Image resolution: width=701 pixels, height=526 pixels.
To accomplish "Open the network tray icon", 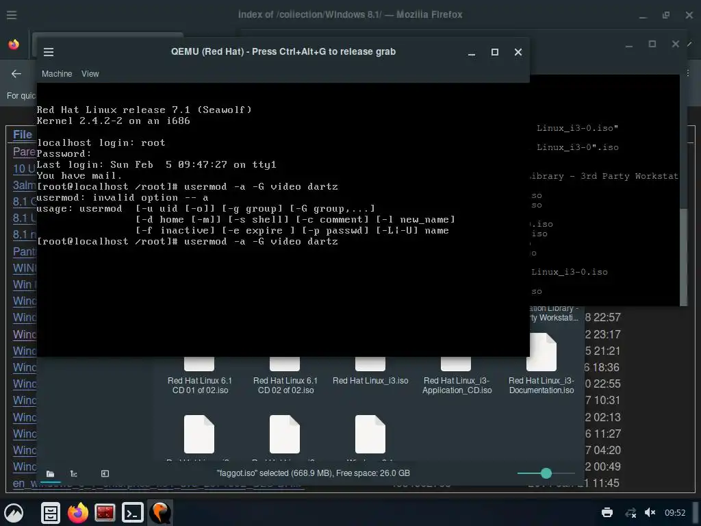I will click(630, 512).
